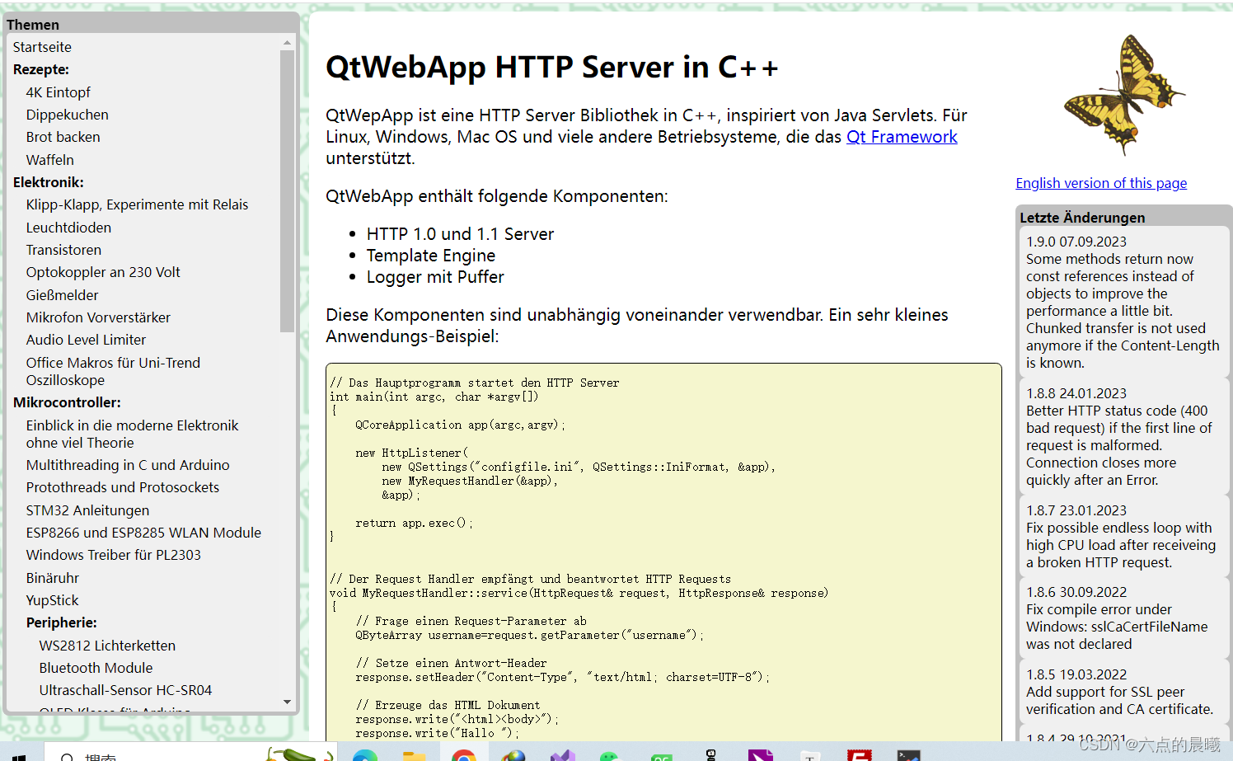1233x761 pixels.
Task: Click the Microsoft Edge taskbar icon
Action: click(365, 756)
